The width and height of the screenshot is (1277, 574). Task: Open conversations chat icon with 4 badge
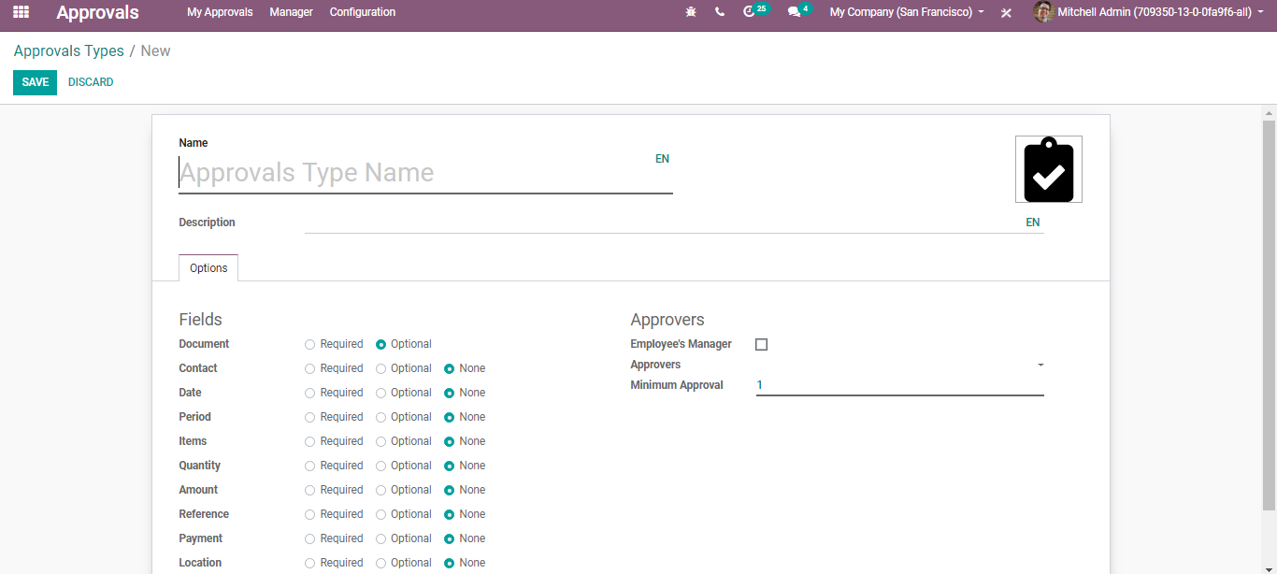(799, 11)
